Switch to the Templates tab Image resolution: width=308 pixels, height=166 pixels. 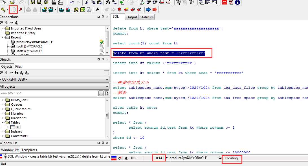click(x=29, y=150)
